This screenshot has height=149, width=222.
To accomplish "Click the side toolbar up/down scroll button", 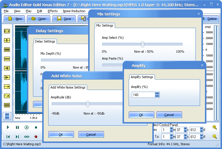I will point(7,116).
